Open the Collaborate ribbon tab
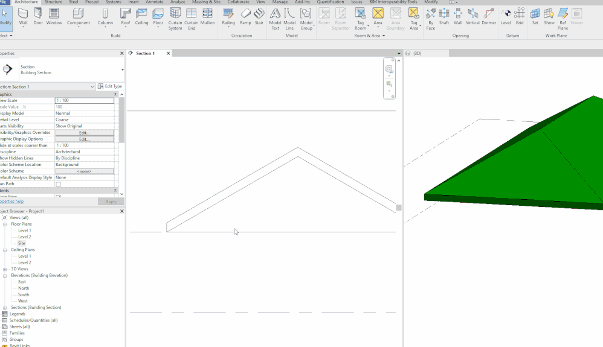The image size is (603, 347). tap(238, 2)
